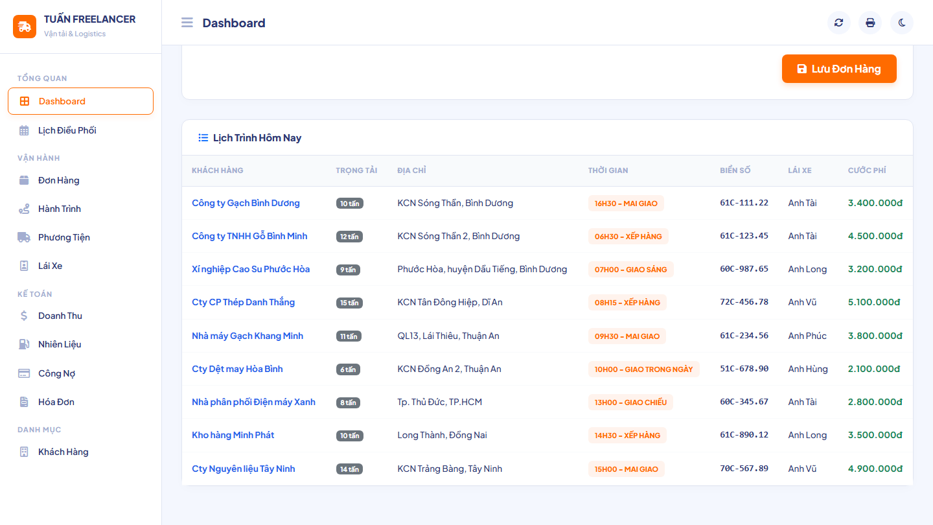Click the 16H30 – MAI GIAO status badge

pyautogui.click(x=626, y=204)
